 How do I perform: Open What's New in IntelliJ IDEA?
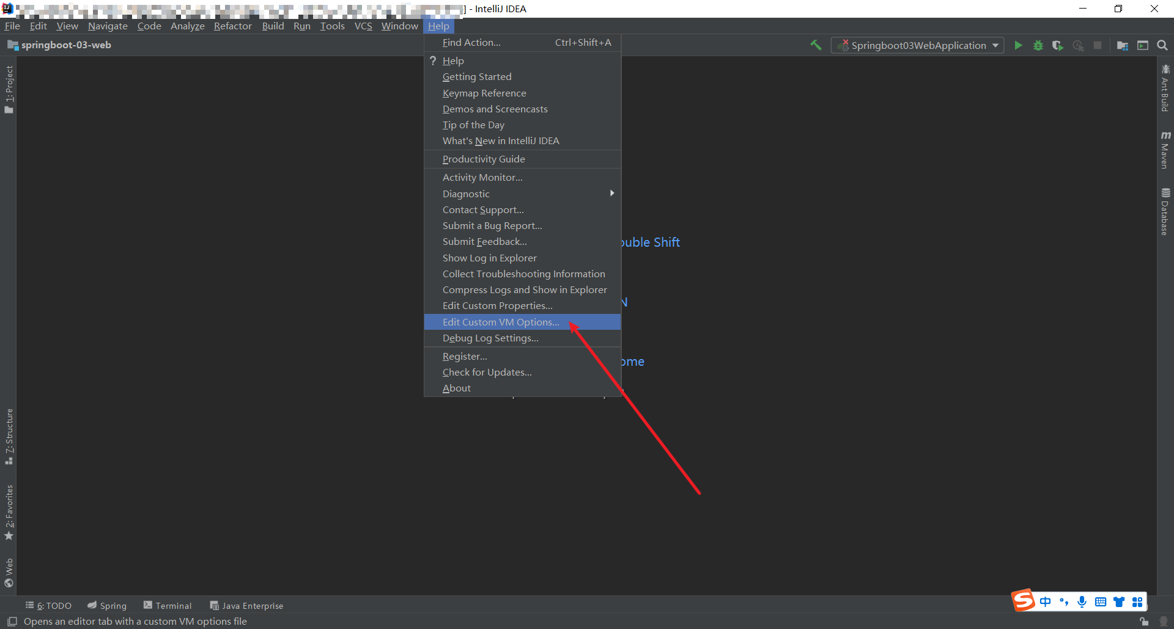[522, 140]
